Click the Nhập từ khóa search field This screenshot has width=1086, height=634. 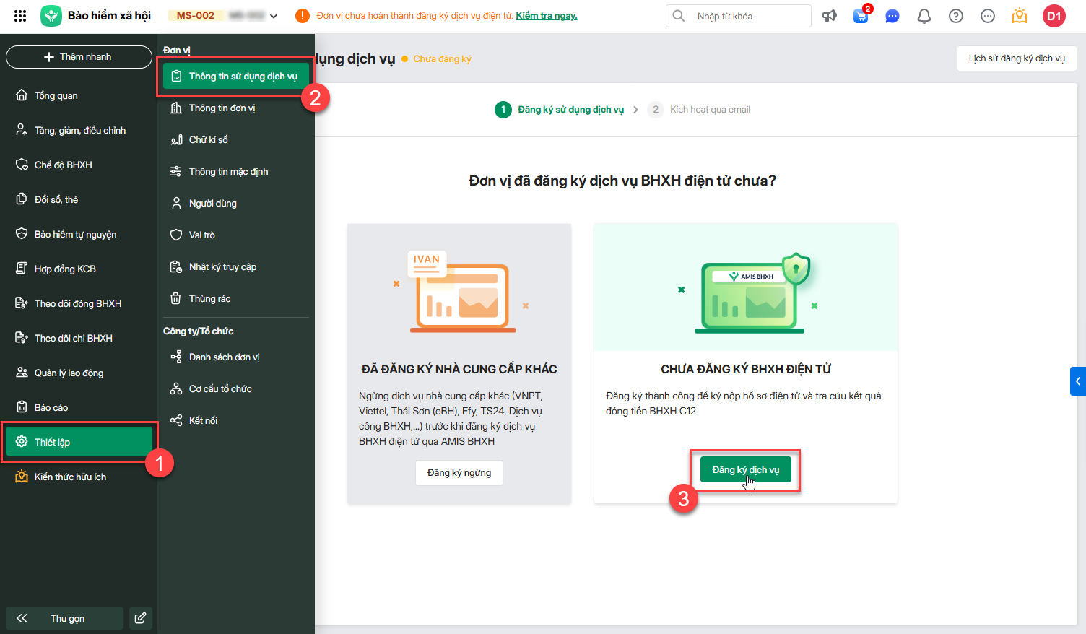tap(739, 16)
